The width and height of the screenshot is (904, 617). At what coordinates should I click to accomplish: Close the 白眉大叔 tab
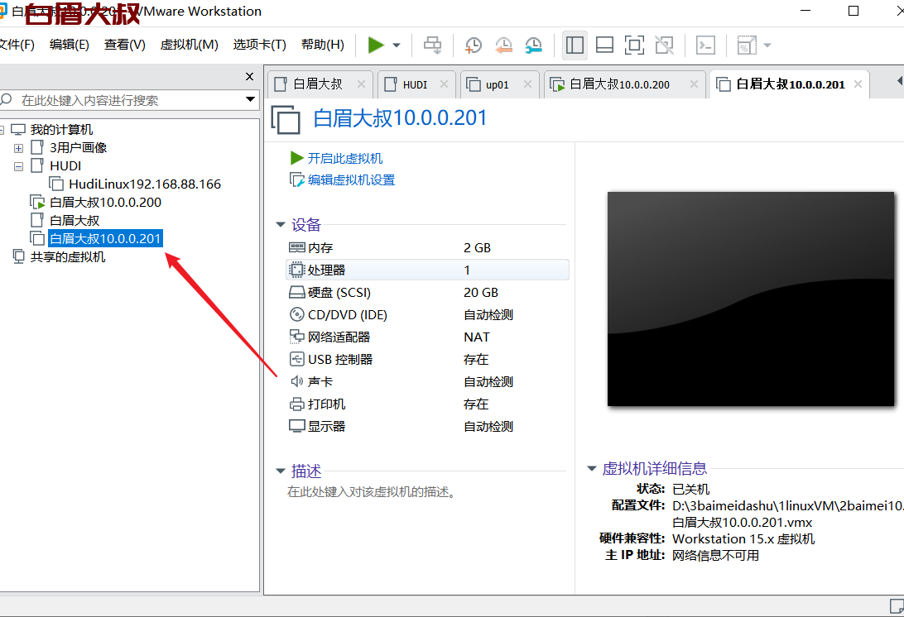[x=362, y=84]
